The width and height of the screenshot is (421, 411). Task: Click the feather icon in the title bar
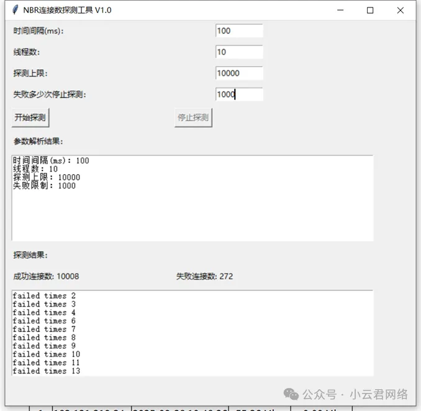tap(15, 10)
